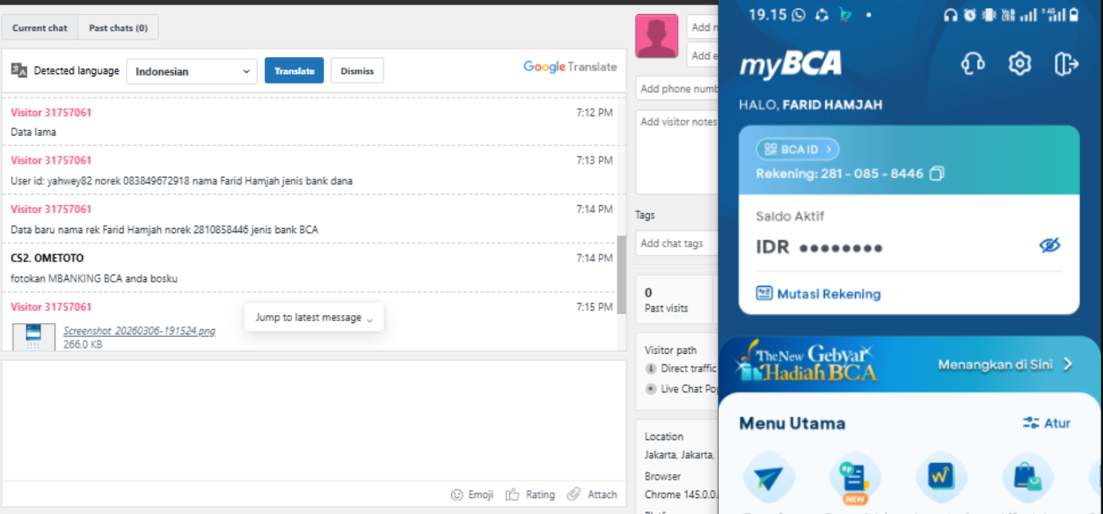Click the Translate button
Viewport: 1103px width, 514px height.
click(294, 71)
